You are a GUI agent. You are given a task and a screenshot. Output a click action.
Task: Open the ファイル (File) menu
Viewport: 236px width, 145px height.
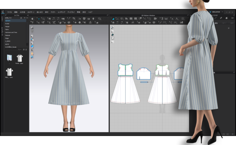click(x=9, y=12)
